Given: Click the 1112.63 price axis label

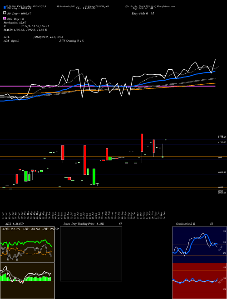Looking at the screenshot, I should point(222,142).
